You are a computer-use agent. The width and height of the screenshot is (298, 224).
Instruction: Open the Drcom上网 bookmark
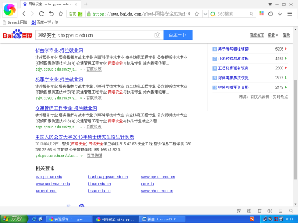(15, 23)
